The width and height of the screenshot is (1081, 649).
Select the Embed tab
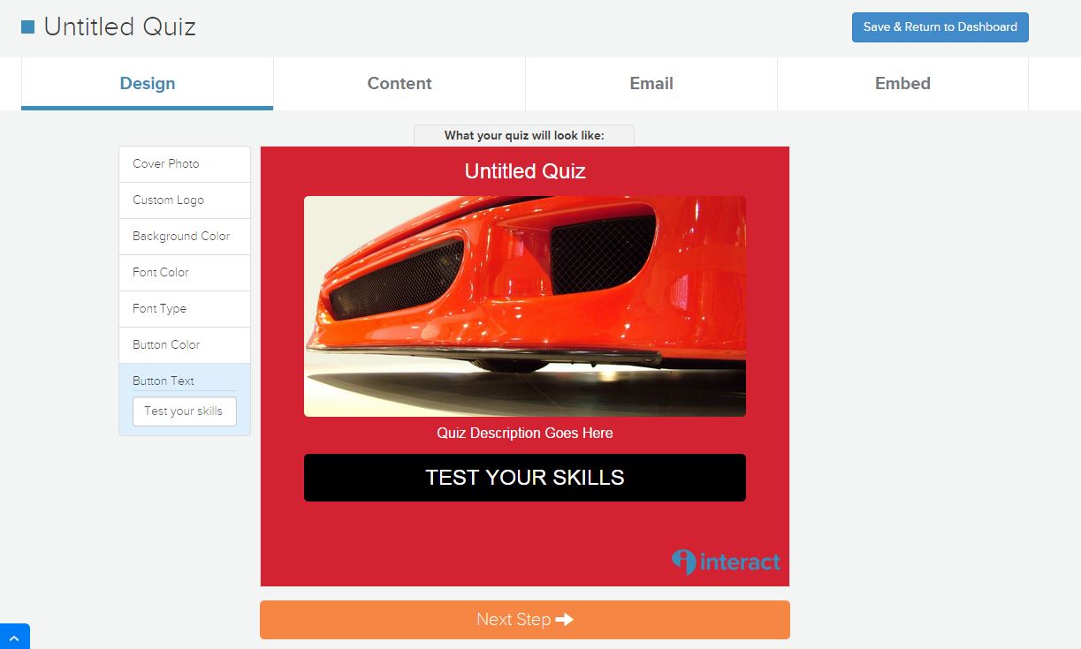coord(902,84)
